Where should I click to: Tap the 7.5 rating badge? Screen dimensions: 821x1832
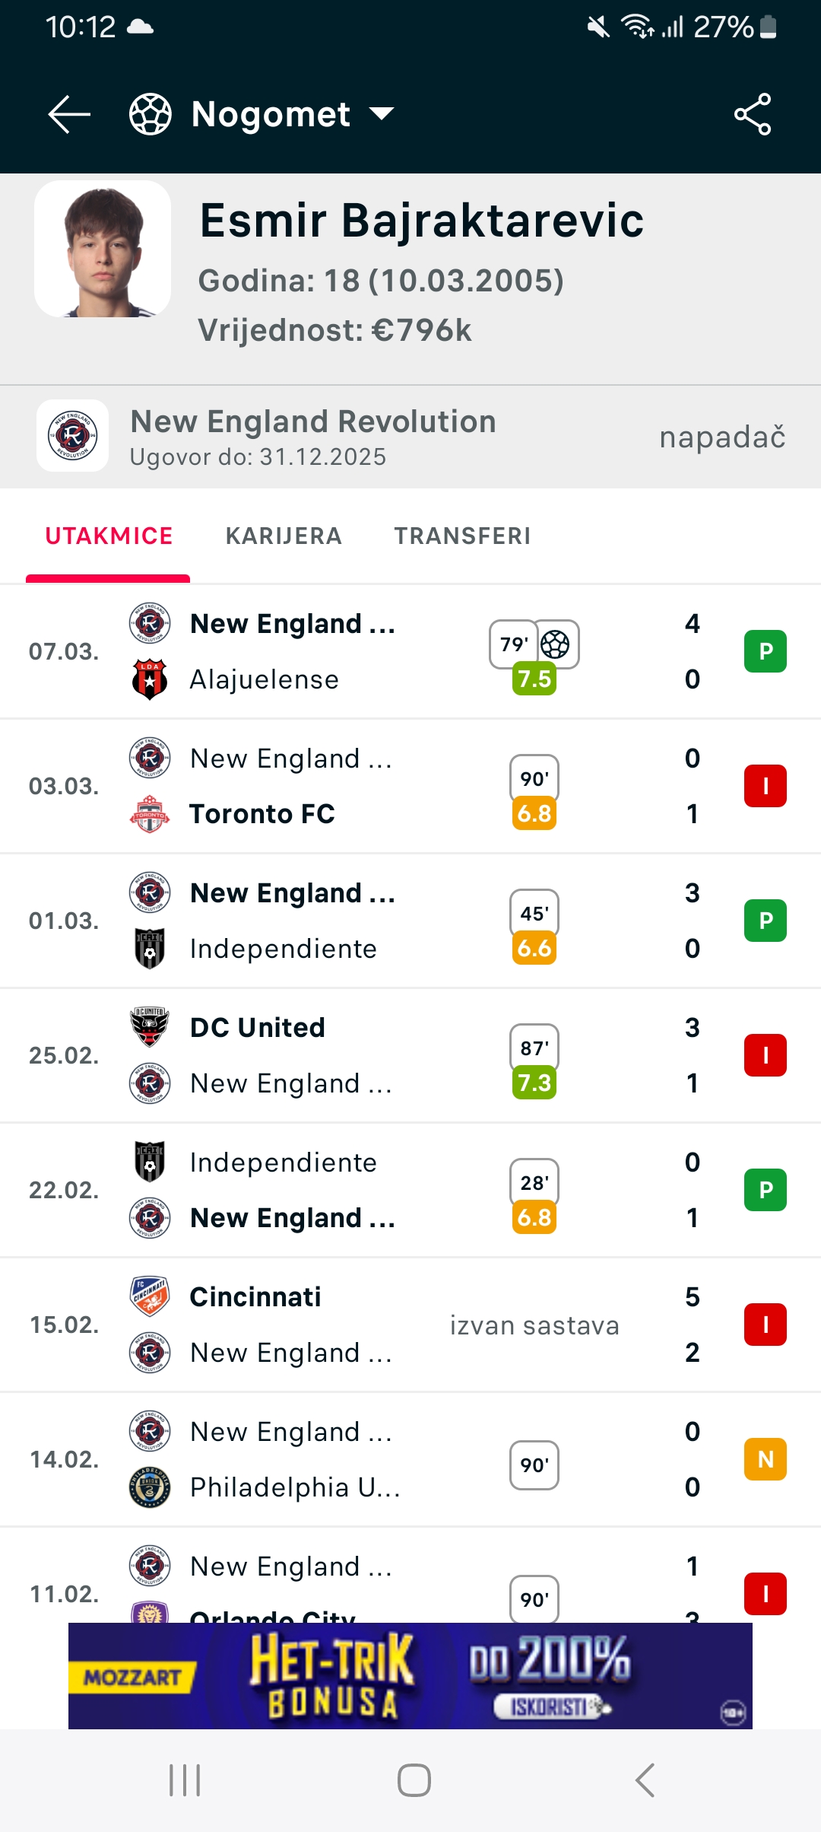tap(534, 679)
